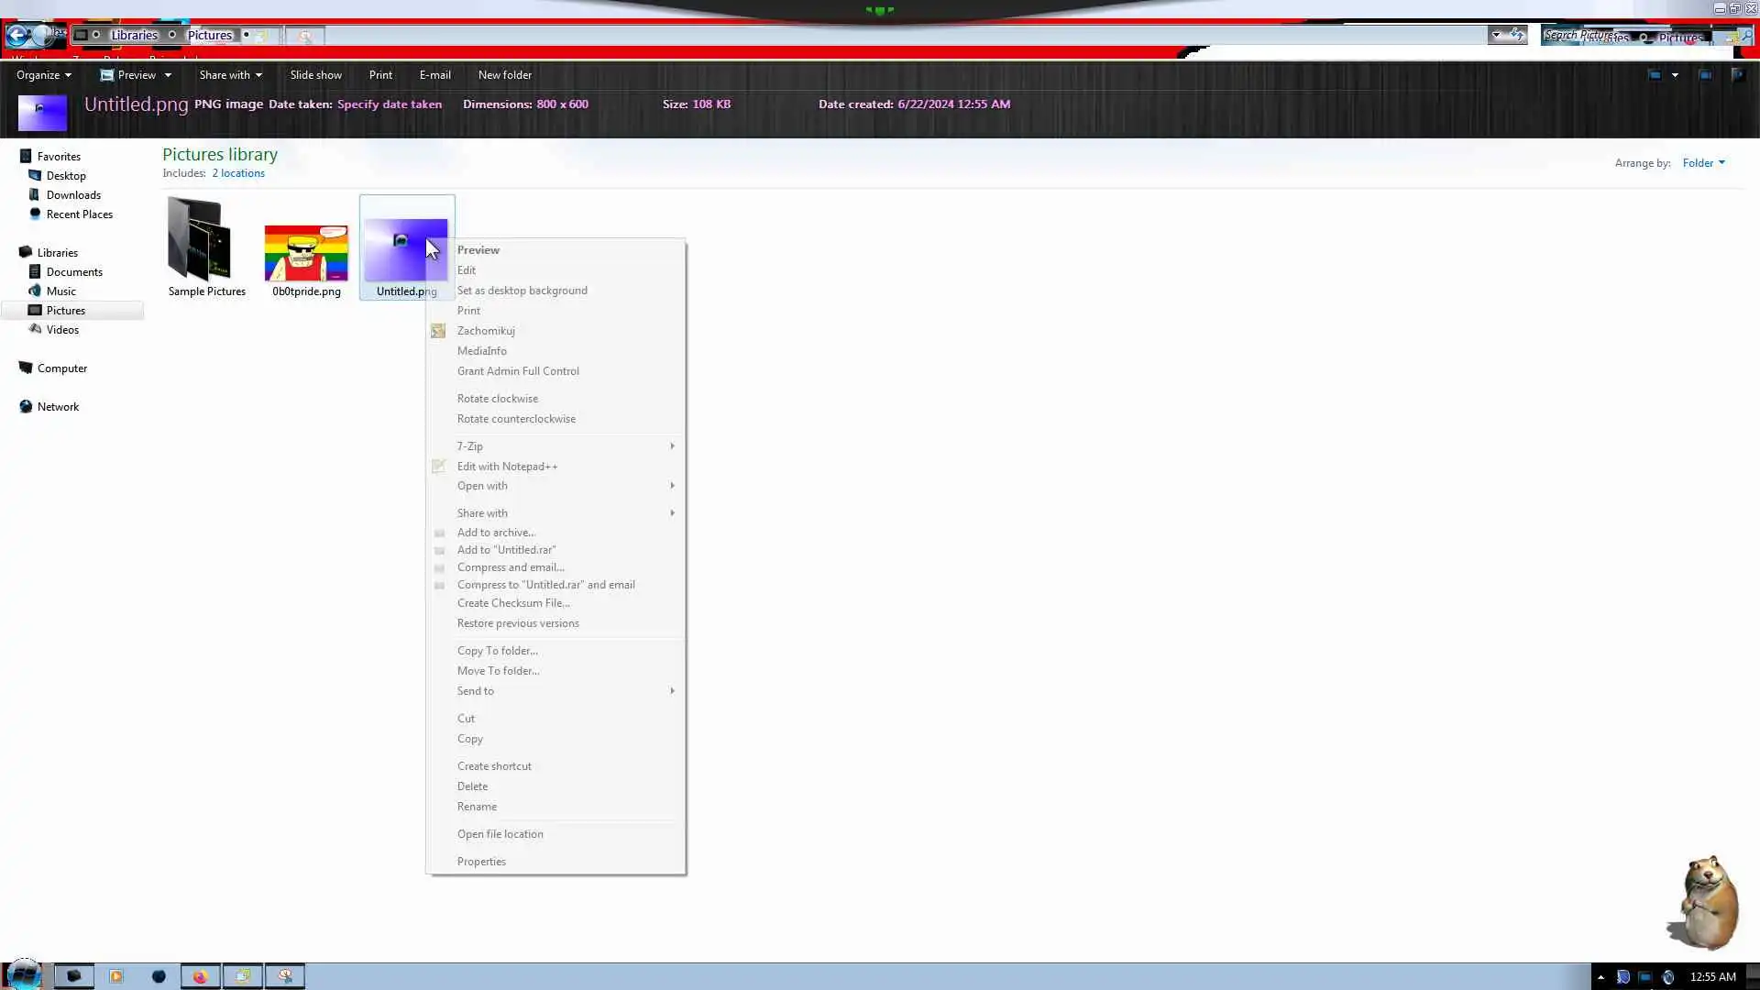The width and height of the screenshot is (1760, 990).
Task: Click the address bar refresh icon
Action: pos(1518,35)
